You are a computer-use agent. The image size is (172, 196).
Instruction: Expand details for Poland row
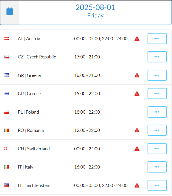[x=157, y=112]
